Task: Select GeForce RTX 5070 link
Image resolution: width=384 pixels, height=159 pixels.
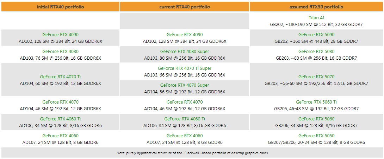Action: (316, 77)
